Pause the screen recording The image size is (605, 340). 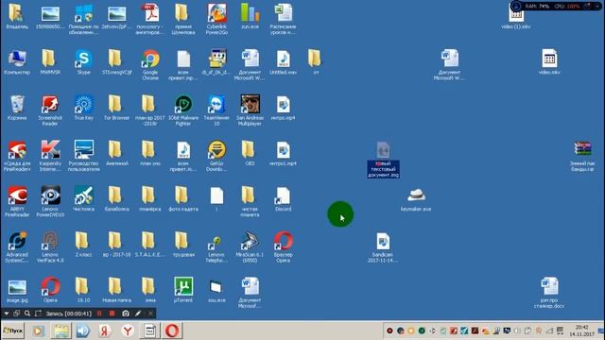click(x=99, y=314)
